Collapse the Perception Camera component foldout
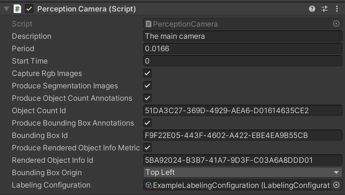Viewport: 345px width, 195px height. pos(6,9)
